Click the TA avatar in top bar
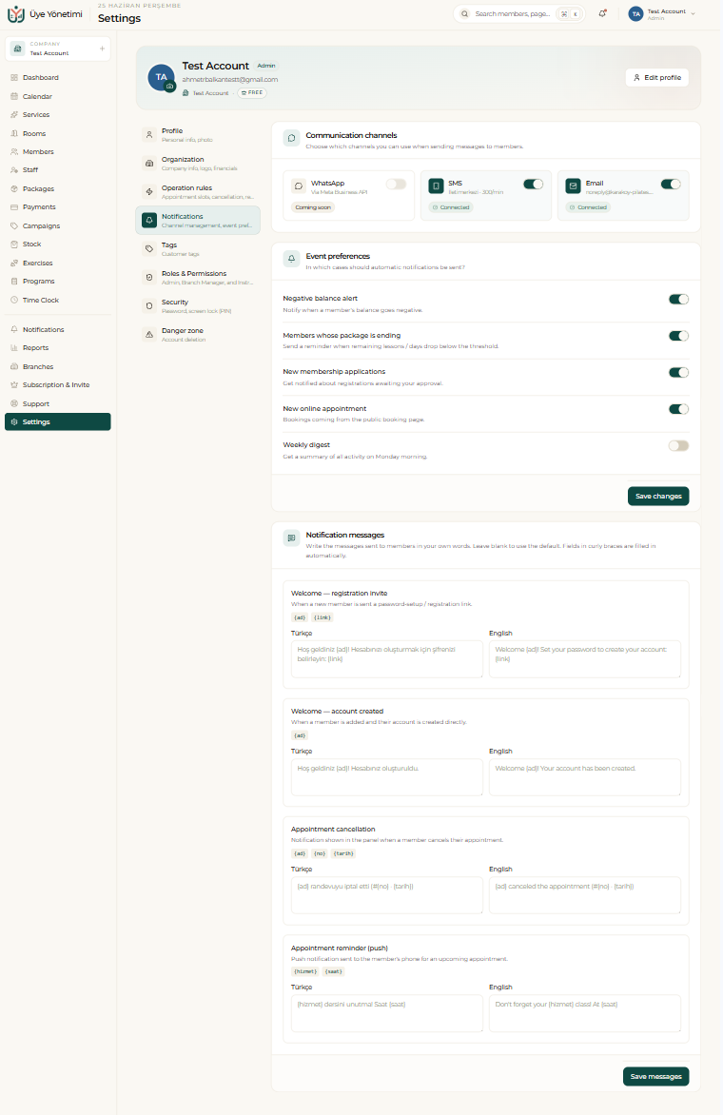Screen dimensions: 723x1115 click(x=636, y=13)
